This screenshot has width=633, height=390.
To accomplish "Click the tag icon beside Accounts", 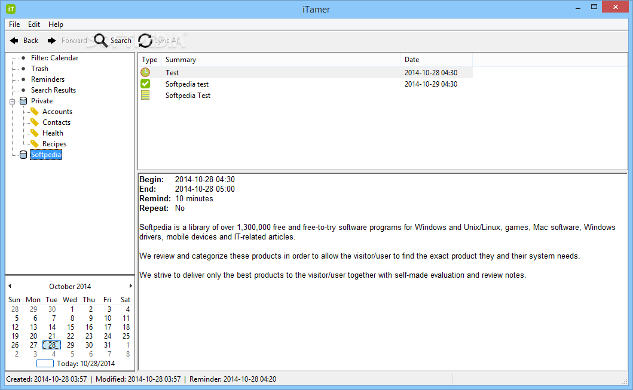I will pos(35,111).
